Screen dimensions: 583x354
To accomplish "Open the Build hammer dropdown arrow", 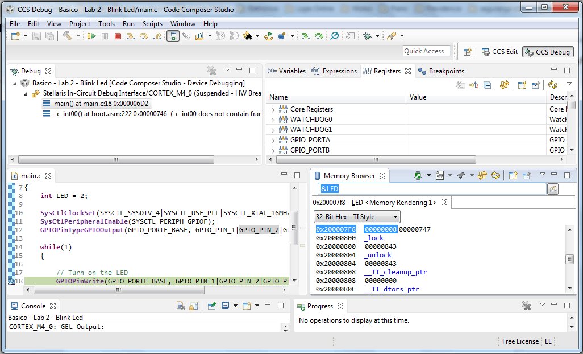I will tap(78, 36).
